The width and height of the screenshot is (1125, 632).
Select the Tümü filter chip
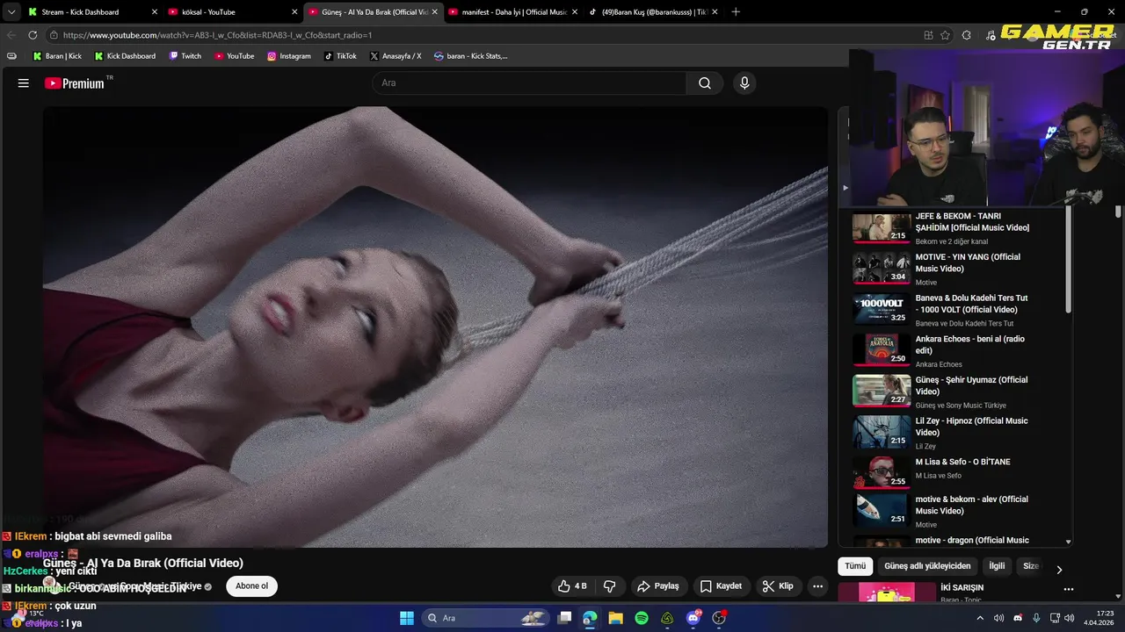point(855,566)
